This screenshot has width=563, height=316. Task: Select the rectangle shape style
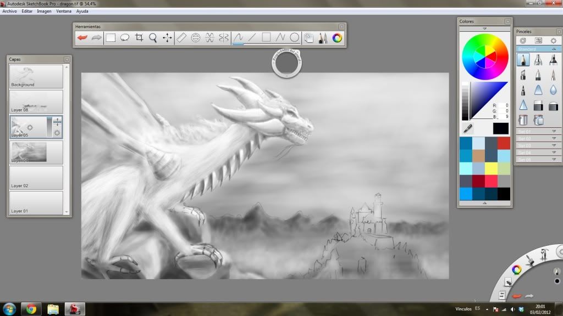pos(266,38)
